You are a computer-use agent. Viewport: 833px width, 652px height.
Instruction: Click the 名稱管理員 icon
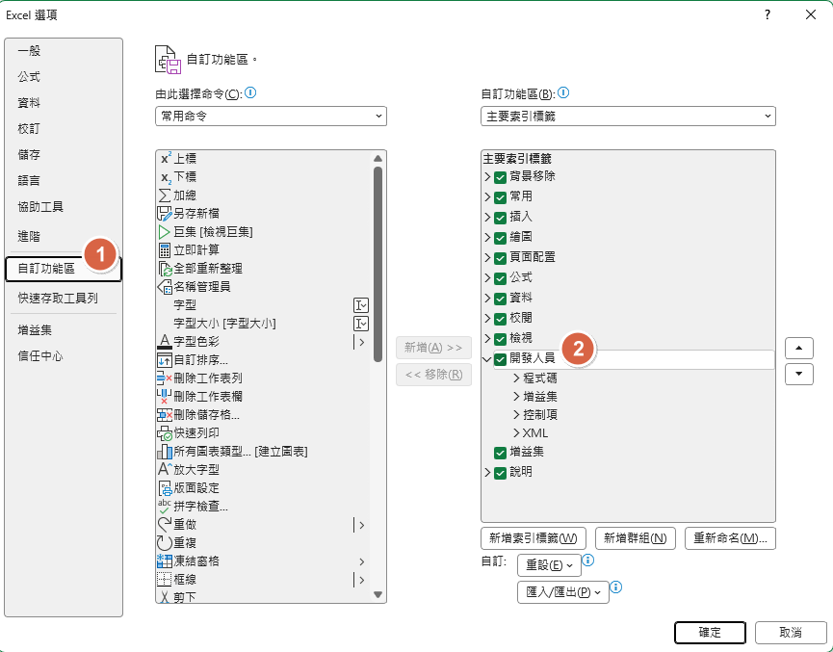click(165, 287)
